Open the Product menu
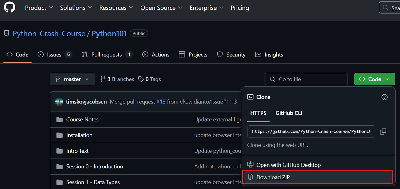 tap(39, 8)
